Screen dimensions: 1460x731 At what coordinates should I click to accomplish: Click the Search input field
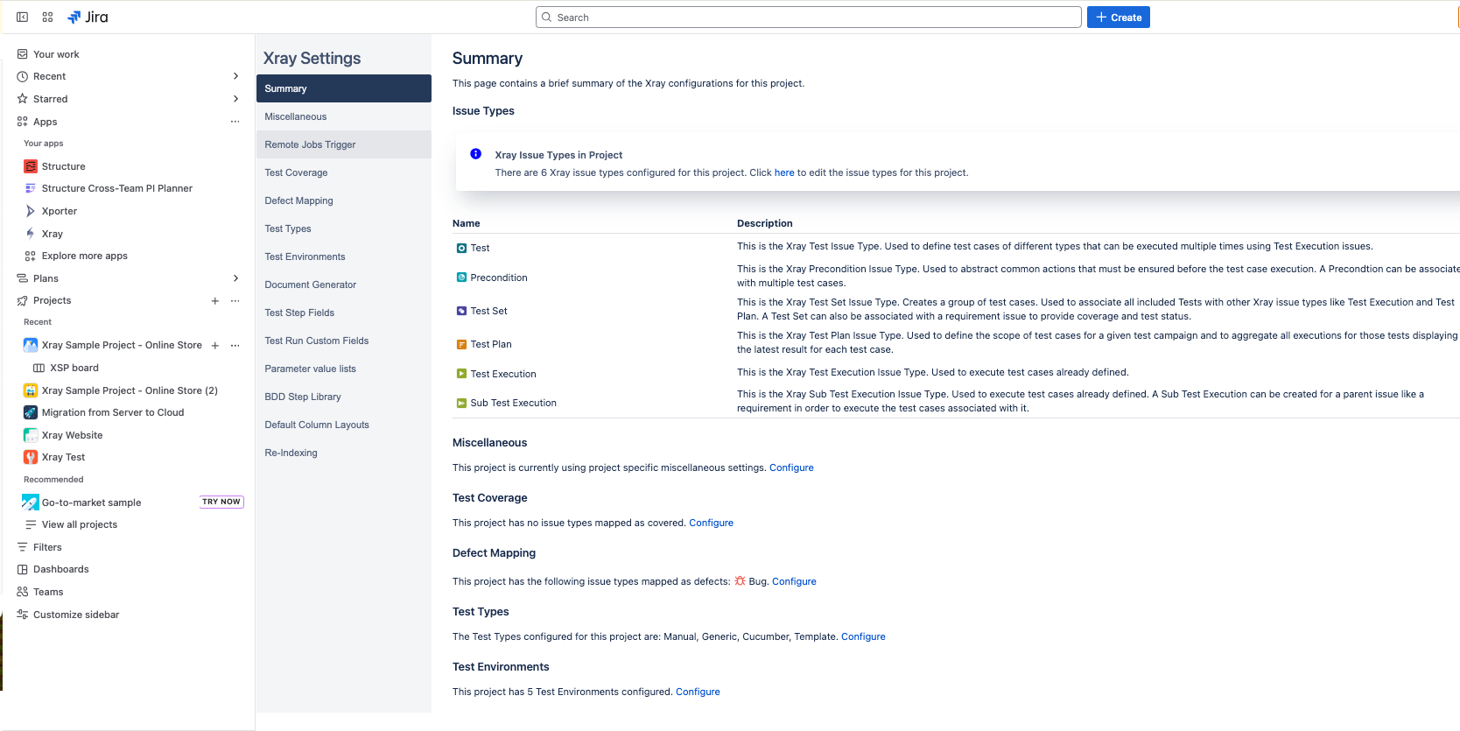(809, 18)
